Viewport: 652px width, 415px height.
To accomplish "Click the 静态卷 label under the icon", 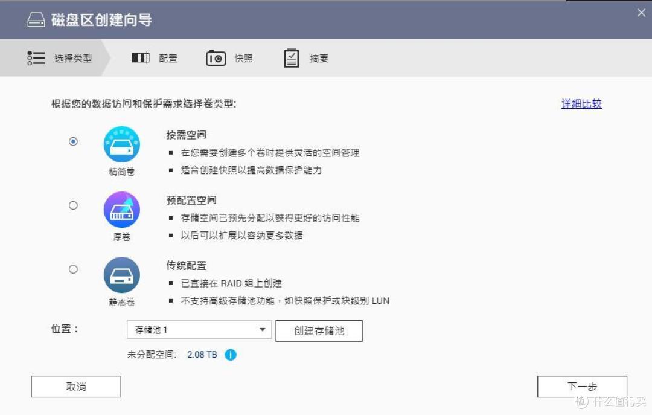I will click(x=122, y=302).
